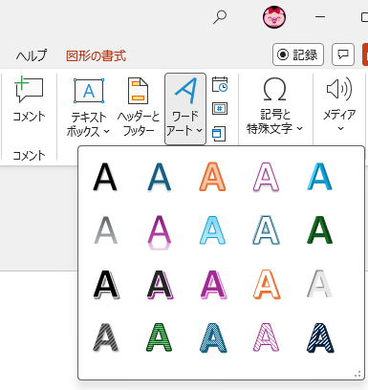Choose orange outlined WordArt style
The image size is (368, 390).
[x=212, y=177]
